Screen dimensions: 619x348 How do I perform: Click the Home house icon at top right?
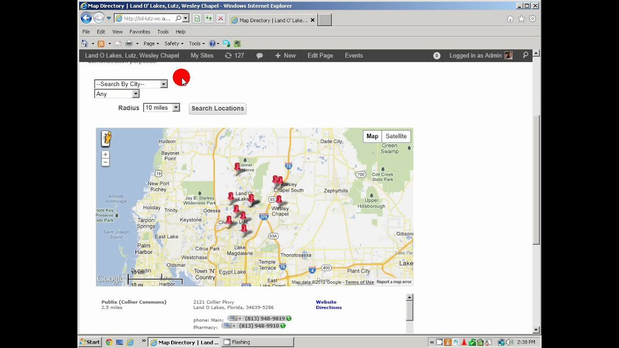(x=510, y=19)
